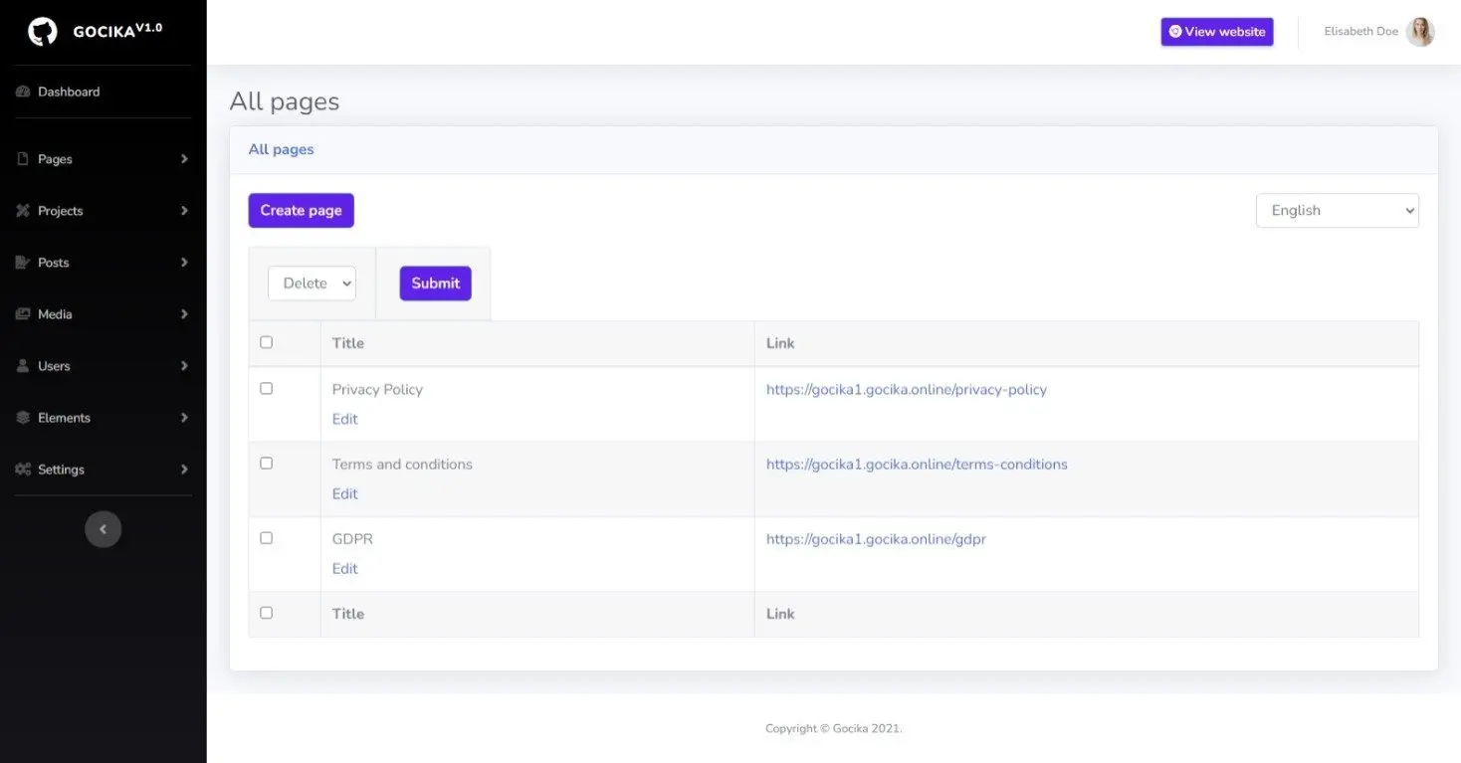Click Elisabeth Doe's profile avatar
Image resolution: width=1461 pixels, height=763 pixels.
coord(1420,32)
